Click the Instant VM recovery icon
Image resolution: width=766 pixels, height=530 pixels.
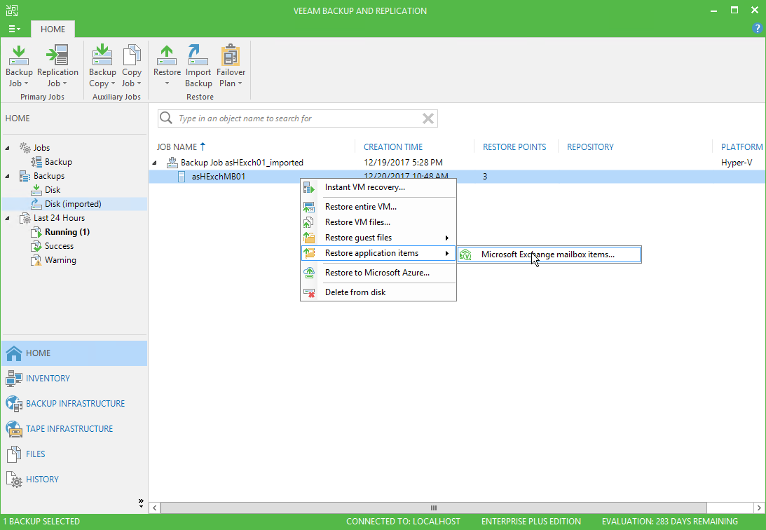pos(309,188)
